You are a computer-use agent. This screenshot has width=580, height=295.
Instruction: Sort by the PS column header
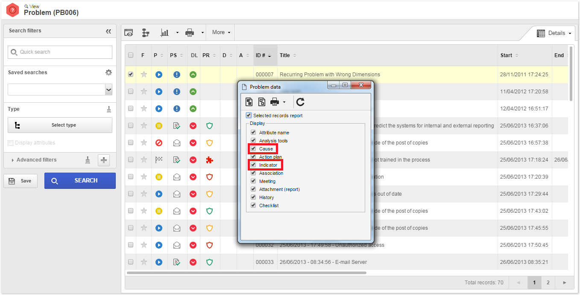176,55
